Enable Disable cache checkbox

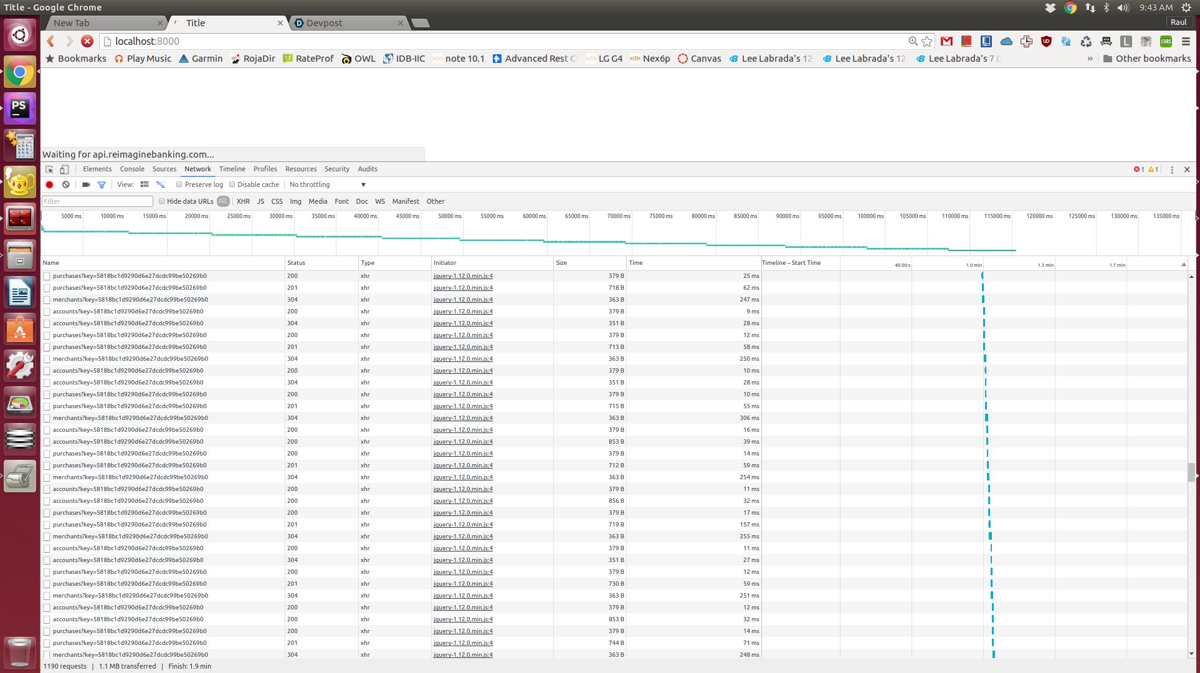pyautogui.click(x=232, y=184)
